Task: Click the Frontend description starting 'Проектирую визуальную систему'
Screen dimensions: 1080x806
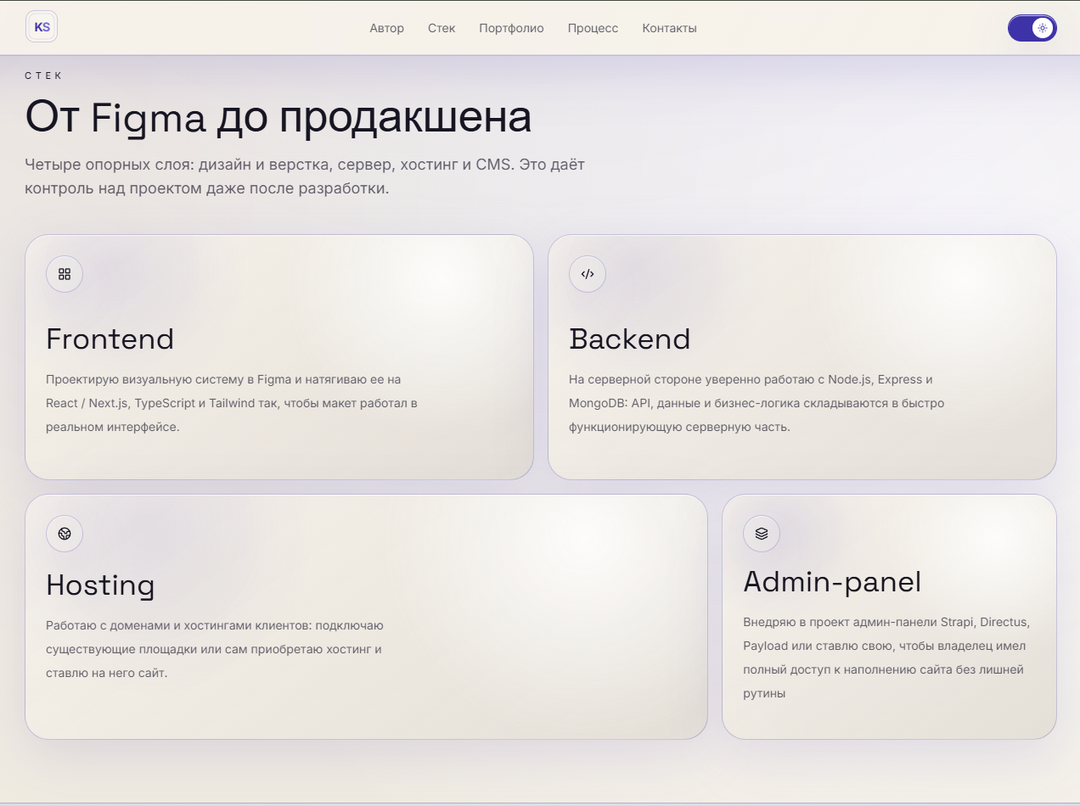Action: click(232, 403)
